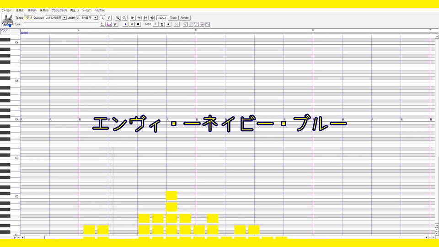This screenshot has height=247, width=439.
Task: Click the zoom in magnifier icon
Action: tap(118, 18)
